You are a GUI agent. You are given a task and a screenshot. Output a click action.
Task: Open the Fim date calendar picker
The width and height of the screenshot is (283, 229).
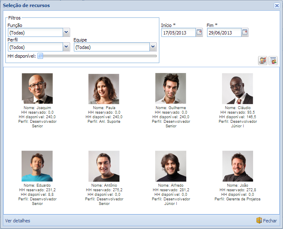pyautogui.click(x=245, y=32)
